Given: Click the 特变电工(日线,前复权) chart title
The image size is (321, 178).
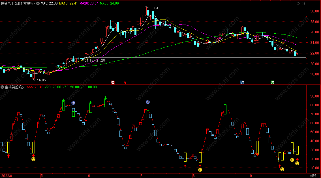Looking at the screenshot, I should coord(18,3).
